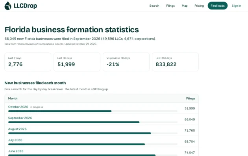Click the 'Data from Florida Division of Corporations' note
The width and height of the screenshot is (248, 156).
[x=51, y=44]
